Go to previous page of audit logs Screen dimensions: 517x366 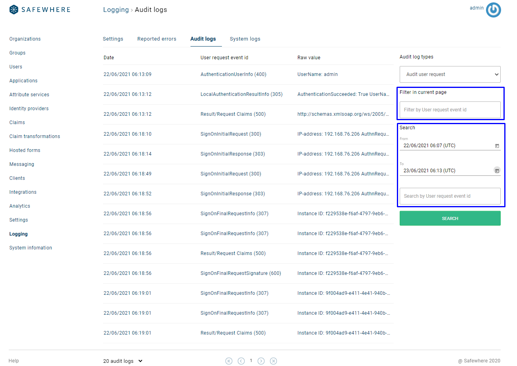click(241, 361)
